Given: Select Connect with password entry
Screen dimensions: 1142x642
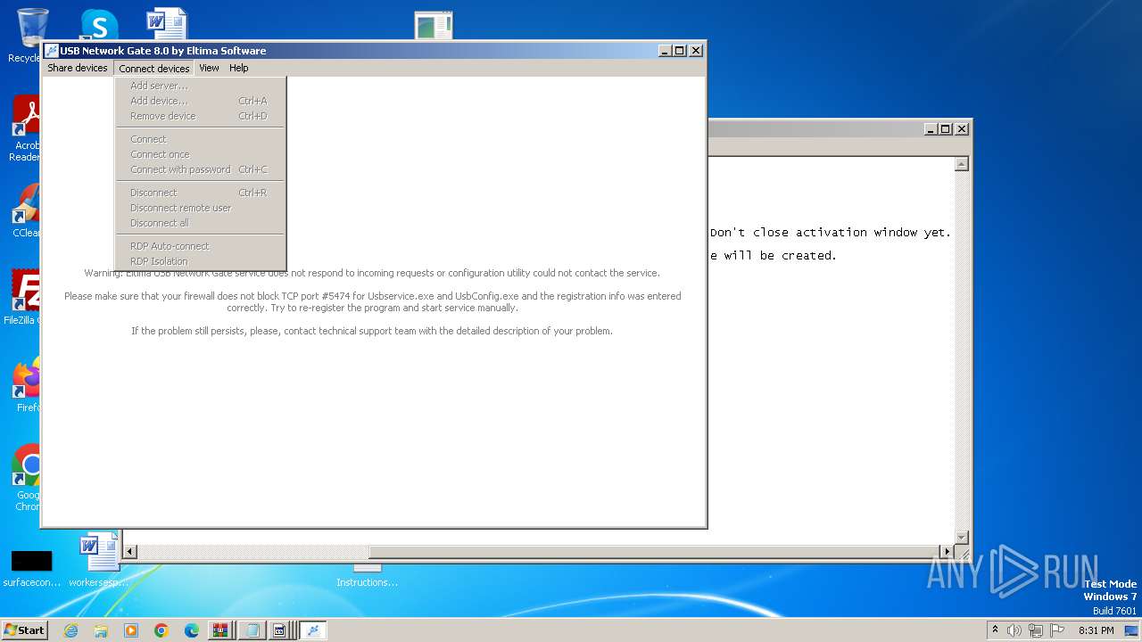Looking at the screenshot, I should coord(200,169).
